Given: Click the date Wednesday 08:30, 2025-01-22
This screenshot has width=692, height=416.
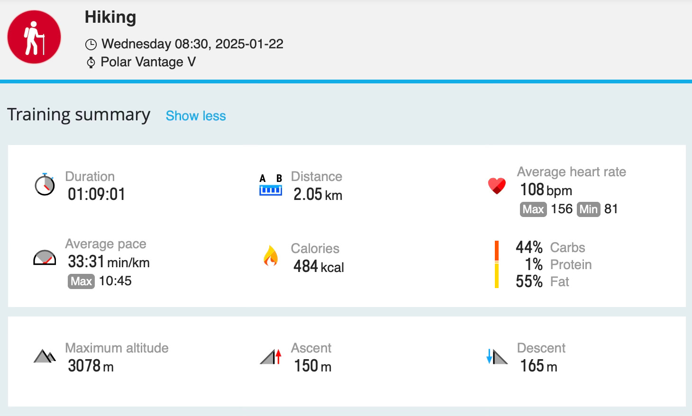Looking at the screenshot, I should pyautogui.click(x=192, y=44).
